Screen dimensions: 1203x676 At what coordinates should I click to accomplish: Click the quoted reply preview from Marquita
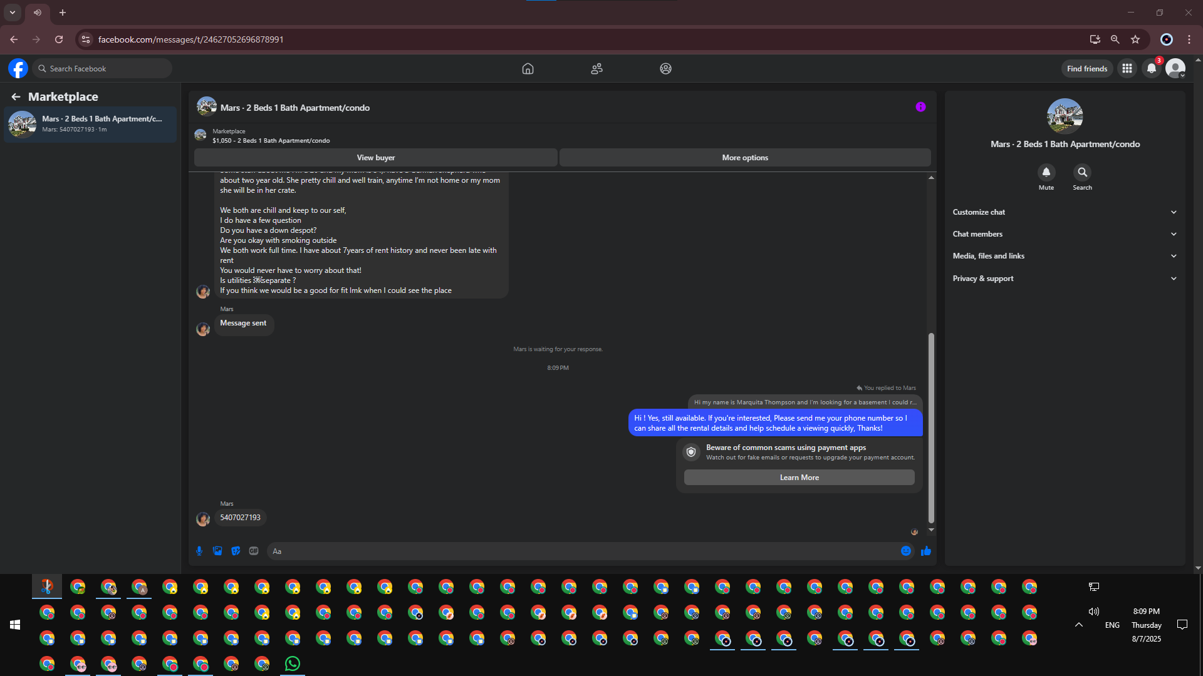805,402
